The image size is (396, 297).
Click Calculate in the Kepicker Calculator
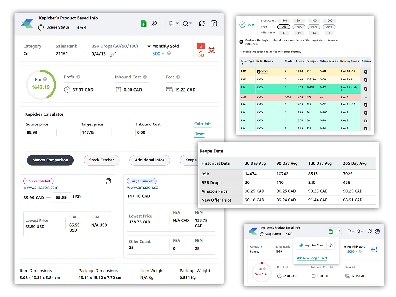(x=203, y=124)
